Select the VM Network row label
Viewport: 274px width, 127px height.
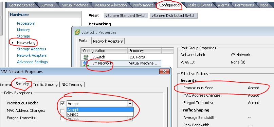click(102, 63)
